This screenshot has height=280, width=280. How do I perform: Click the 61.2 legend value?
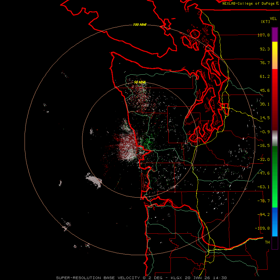click(265, 77)
